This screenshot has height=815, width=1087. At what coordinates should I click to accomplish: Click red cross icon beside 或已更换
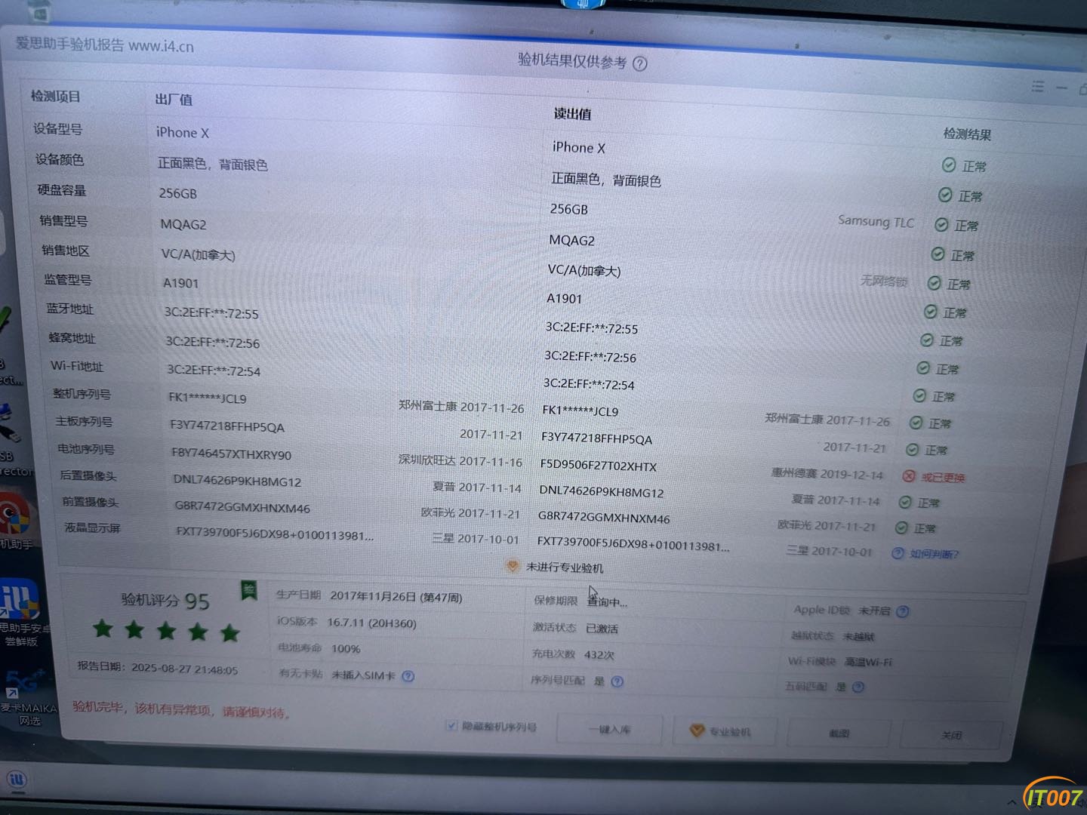click(909, 476)
